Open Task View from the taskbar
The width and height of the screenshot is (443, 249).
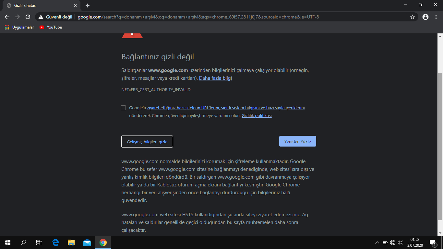point(39,242)
